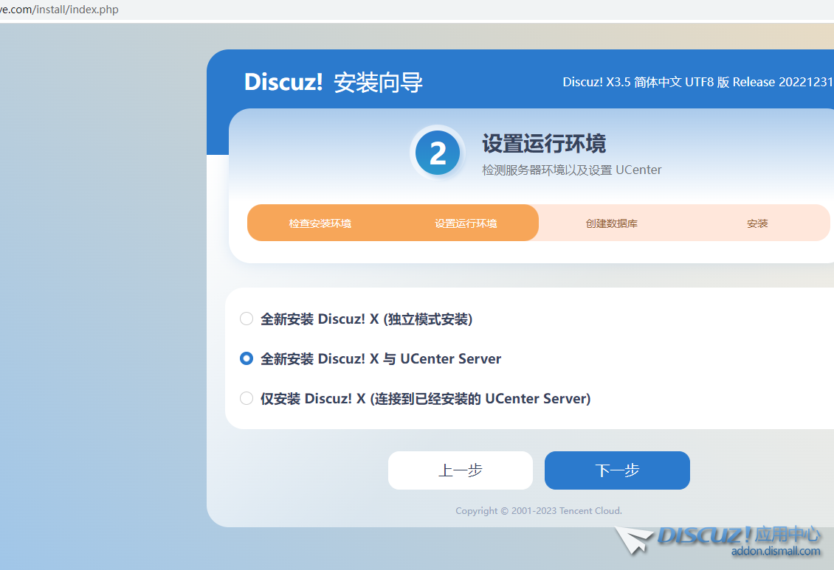
Task: Click the 下一步 button
Action: [x=617, y=470]
